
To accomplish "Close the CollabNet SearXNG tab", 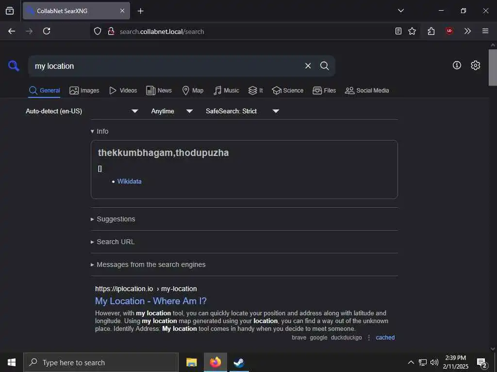I will click(122, 11).
